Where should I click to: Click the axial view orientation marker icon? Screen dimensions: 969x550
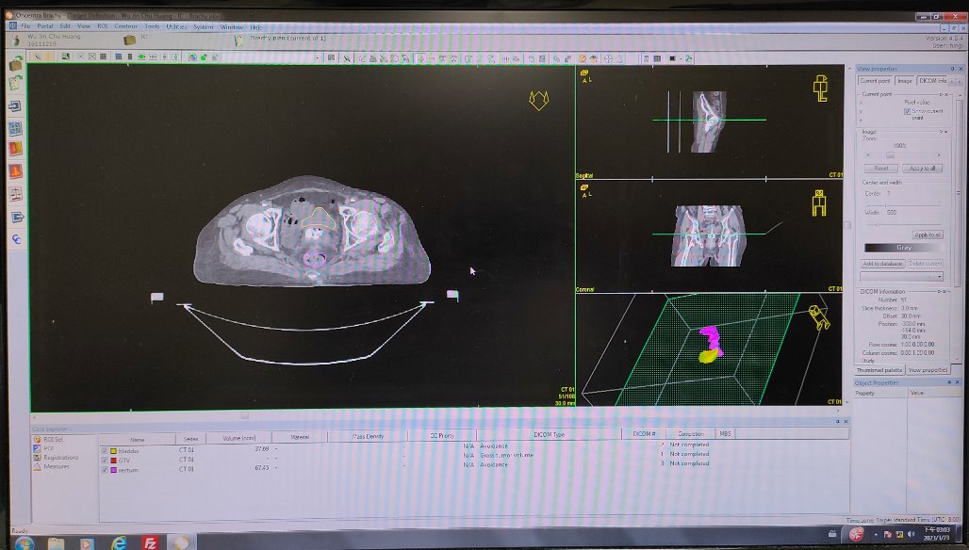pos(538,100)
